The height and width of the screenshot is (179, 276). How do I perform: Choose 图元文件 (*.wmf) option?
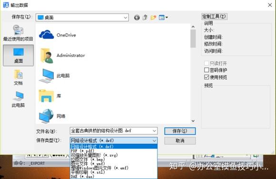pos(114,163)
